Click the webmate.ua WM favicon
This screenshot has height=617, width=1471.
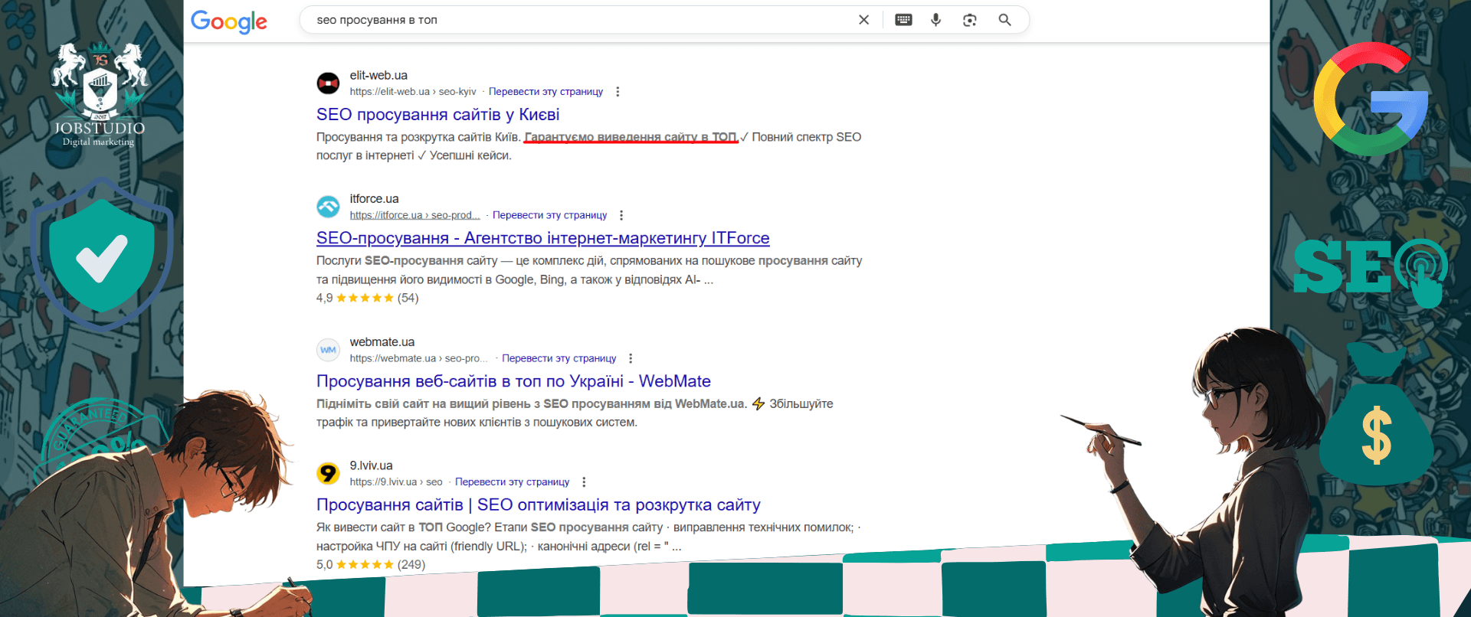point(328,350)
